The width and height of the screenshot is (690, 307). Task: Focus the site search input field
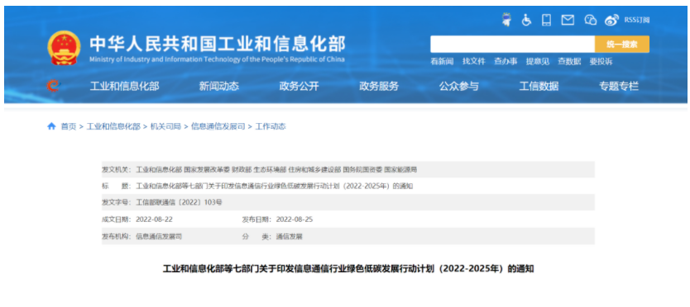513,44
